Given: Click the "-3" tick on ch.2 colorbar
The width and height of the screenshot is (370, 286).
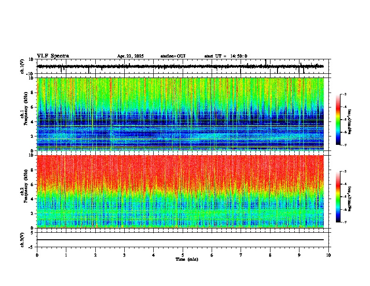Looking at the screenshot, I should click(344, 172).
